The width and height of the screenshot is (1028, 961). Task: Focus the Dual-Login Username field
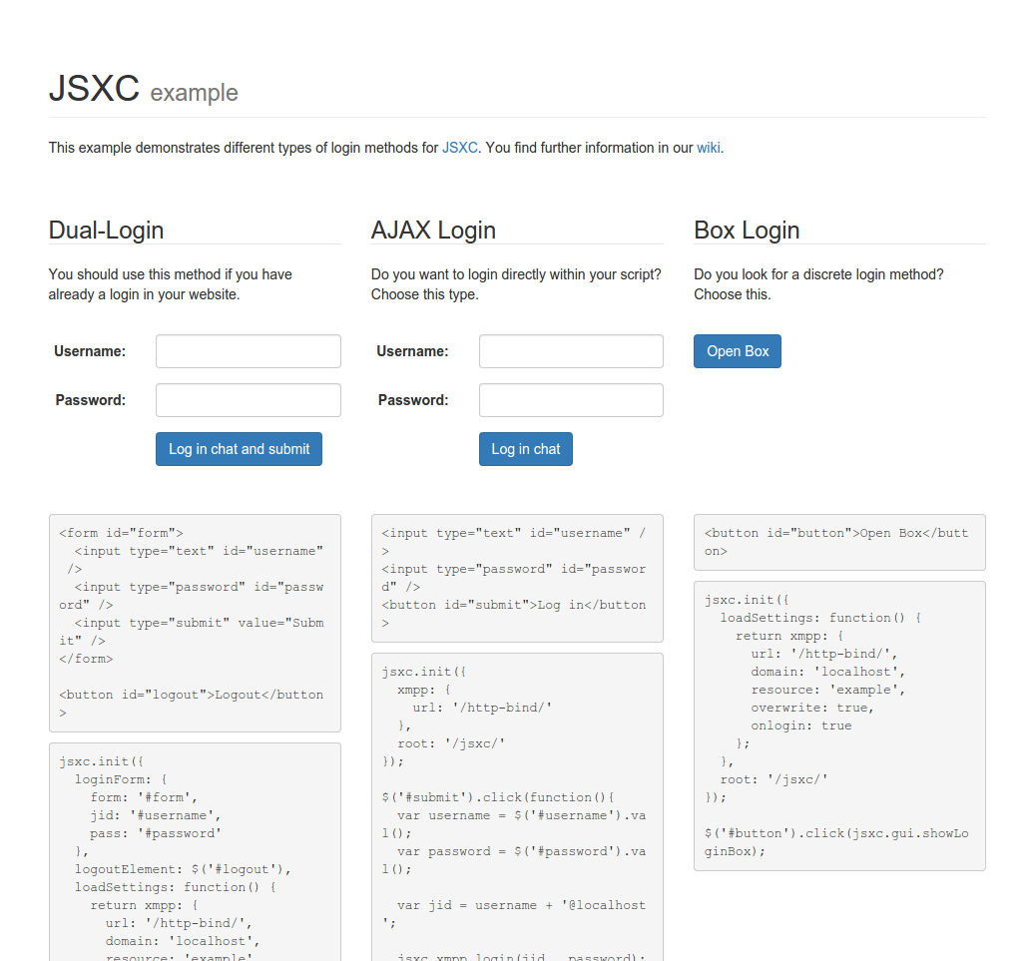tap(249, 351)
